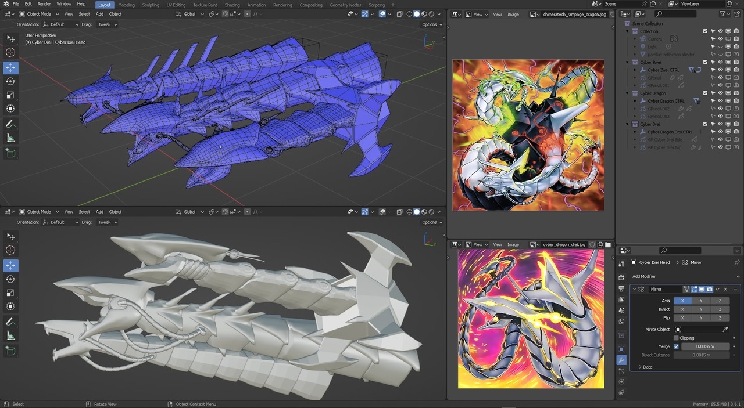Pin the properties editor context
The image size is (744, 408).
(737, 262)
